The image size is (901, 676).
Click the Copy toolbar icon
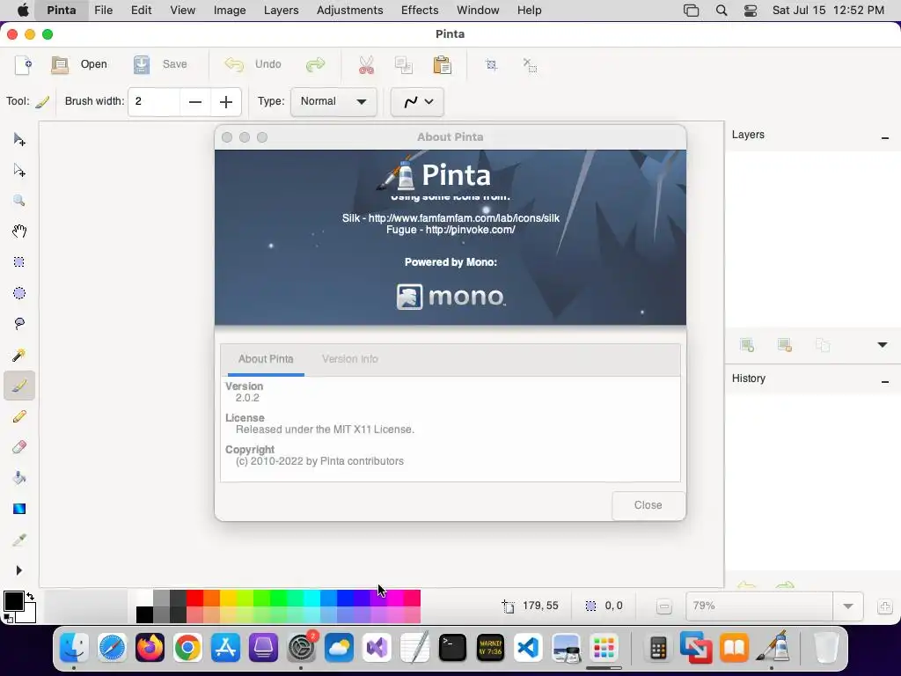click(404, 64)
